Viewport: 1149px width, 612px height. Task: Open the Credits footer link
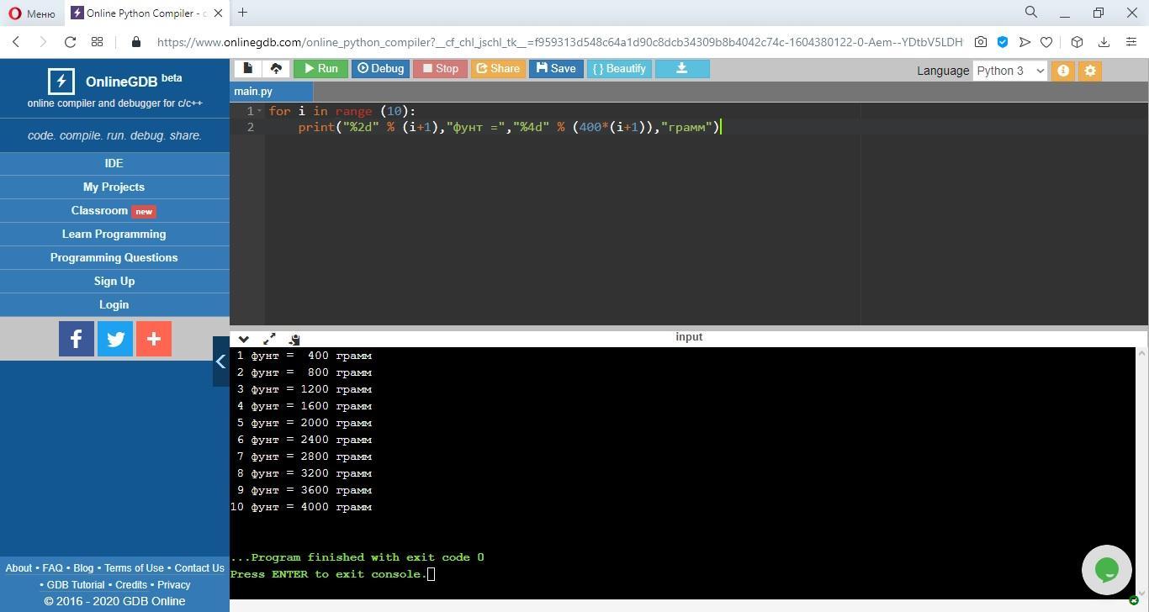(x=131, y=585)
